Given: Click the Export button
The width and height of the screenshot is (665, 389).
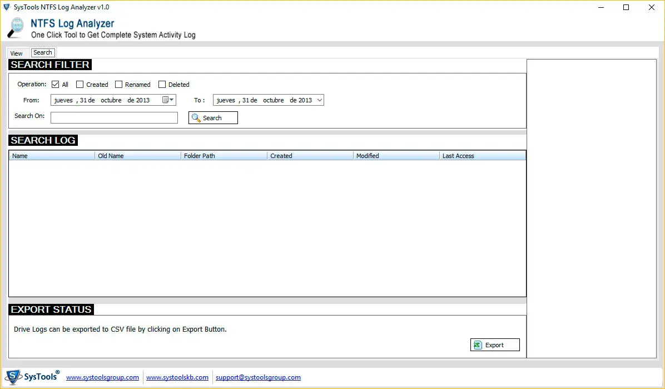Looking at the screenshot, I should pyautogui.click(x=495, y=345).
